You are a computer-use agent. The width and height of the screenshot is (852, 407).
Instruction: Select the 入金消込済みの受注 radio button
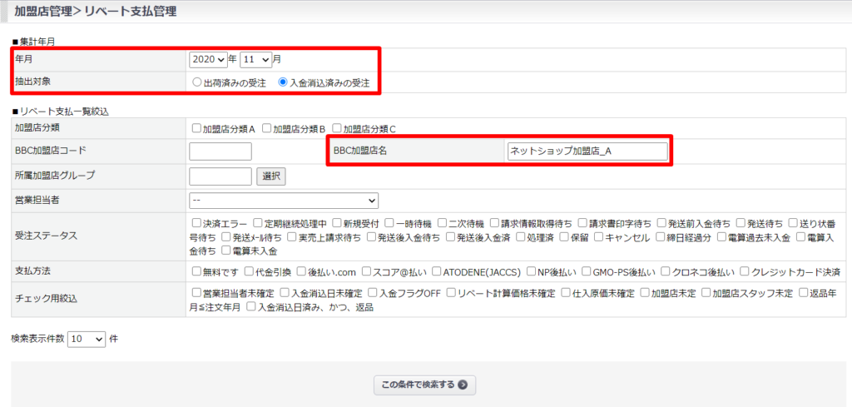(284, 83)
